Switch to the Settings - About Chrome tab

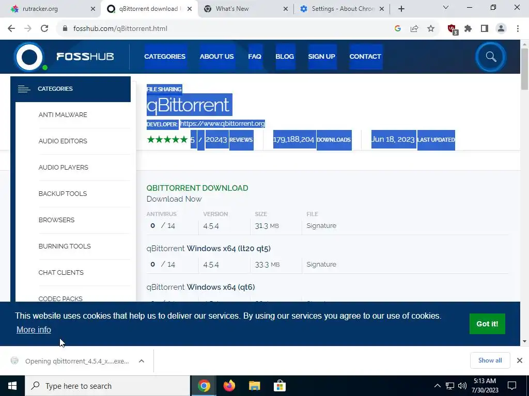point(341,9)
